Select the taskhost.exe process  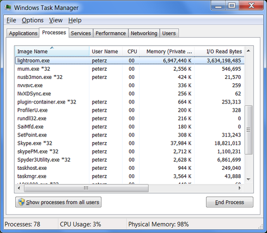130,168
